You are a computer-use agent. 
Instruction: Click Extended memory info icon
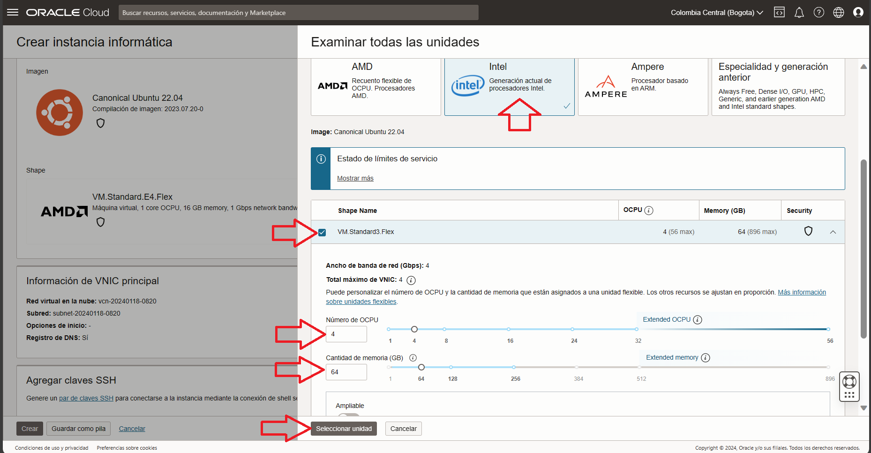(706, 358)
